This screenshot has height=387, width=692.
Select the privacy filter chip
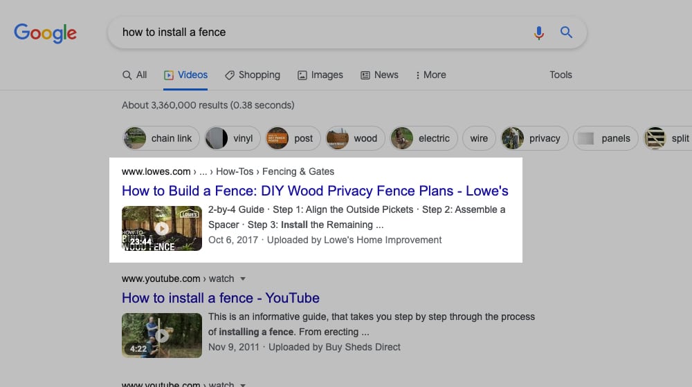534,138
